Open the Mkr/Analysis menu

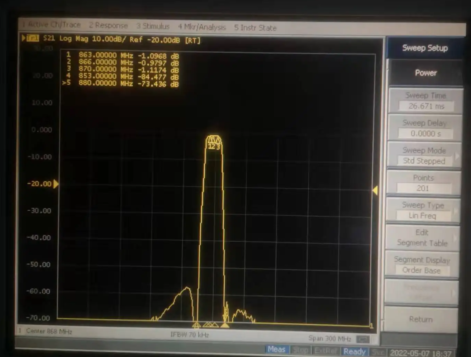click(x=202, y=27)
